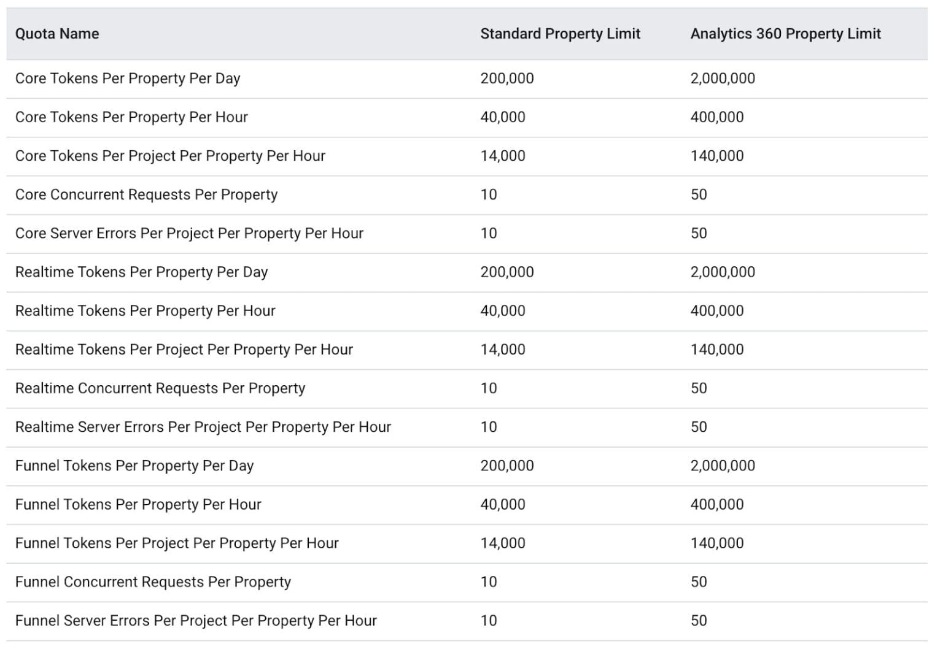Click the Analytics 360 Property Limit header

tap(785, 34)
